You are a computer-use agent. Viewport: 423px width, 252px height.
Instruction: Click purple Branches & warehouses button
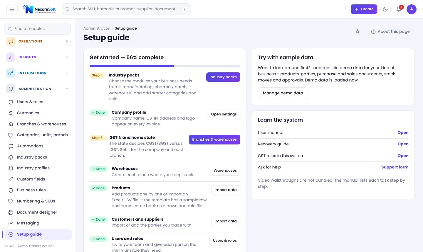[x=214, y=139]
